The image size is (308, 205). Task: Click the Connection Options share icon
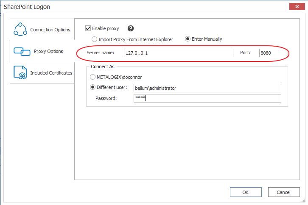point(20,29)
